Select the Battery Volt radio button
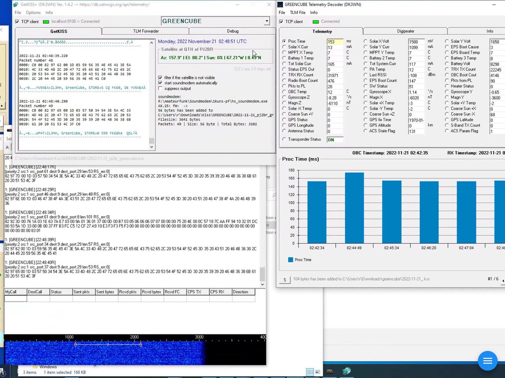The image size is (505, 378). click(447, 64)
